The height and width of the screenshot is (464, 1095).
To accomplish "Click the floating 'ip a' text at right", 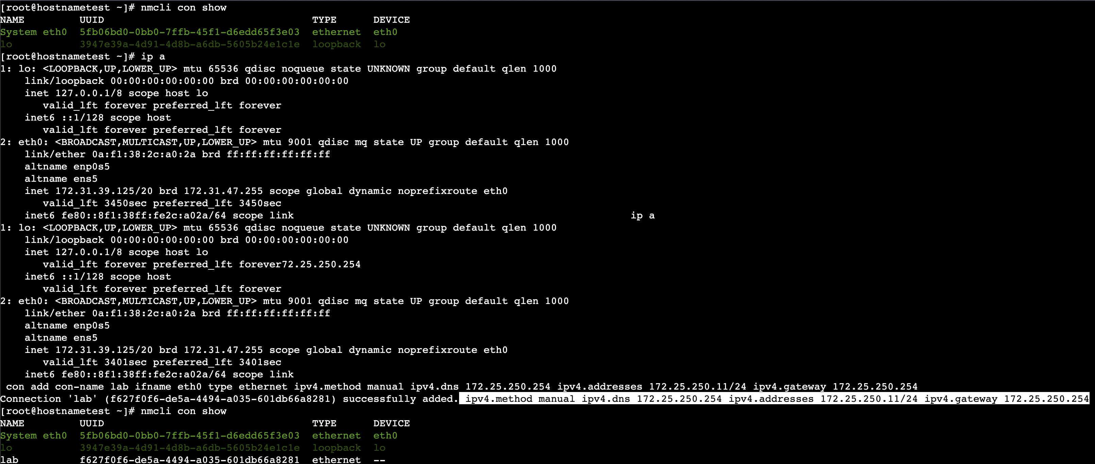I will click(642, 216).
